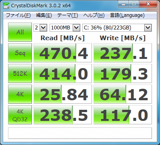This screenshot has width=160, height=145.
Task: Click the 4K QD32 write result 117.0
Action: click(123, 115)
